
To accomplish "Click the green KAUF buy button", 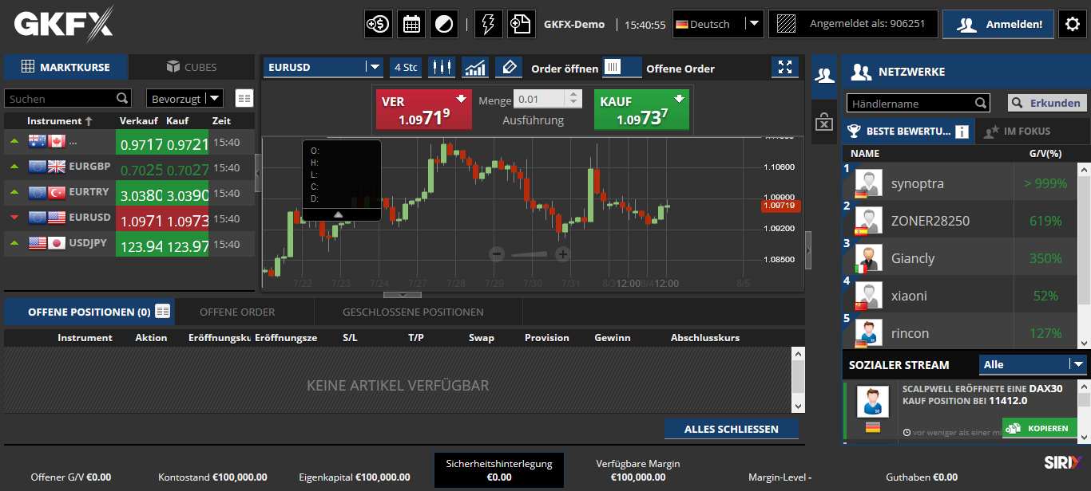I will point(641,109).
